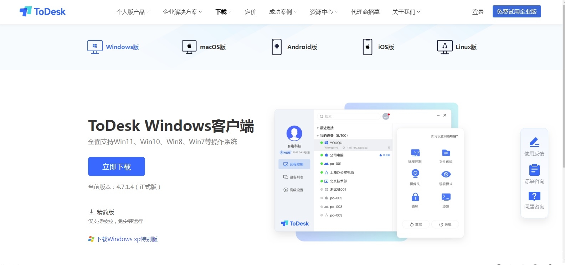This screenshot has width=565, height=265.
Task: Click the 当前版本：4.7.1.4 version text
Action: pyautogui.click(x=124, y=187)
